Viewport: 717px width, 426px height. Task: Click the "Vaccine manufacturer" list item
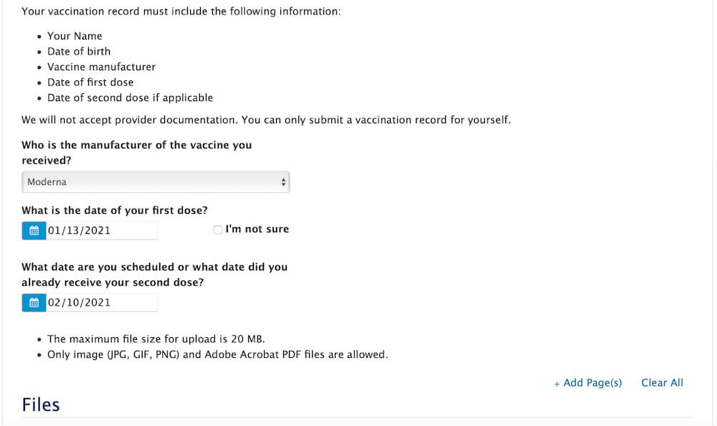pos(102,67)
